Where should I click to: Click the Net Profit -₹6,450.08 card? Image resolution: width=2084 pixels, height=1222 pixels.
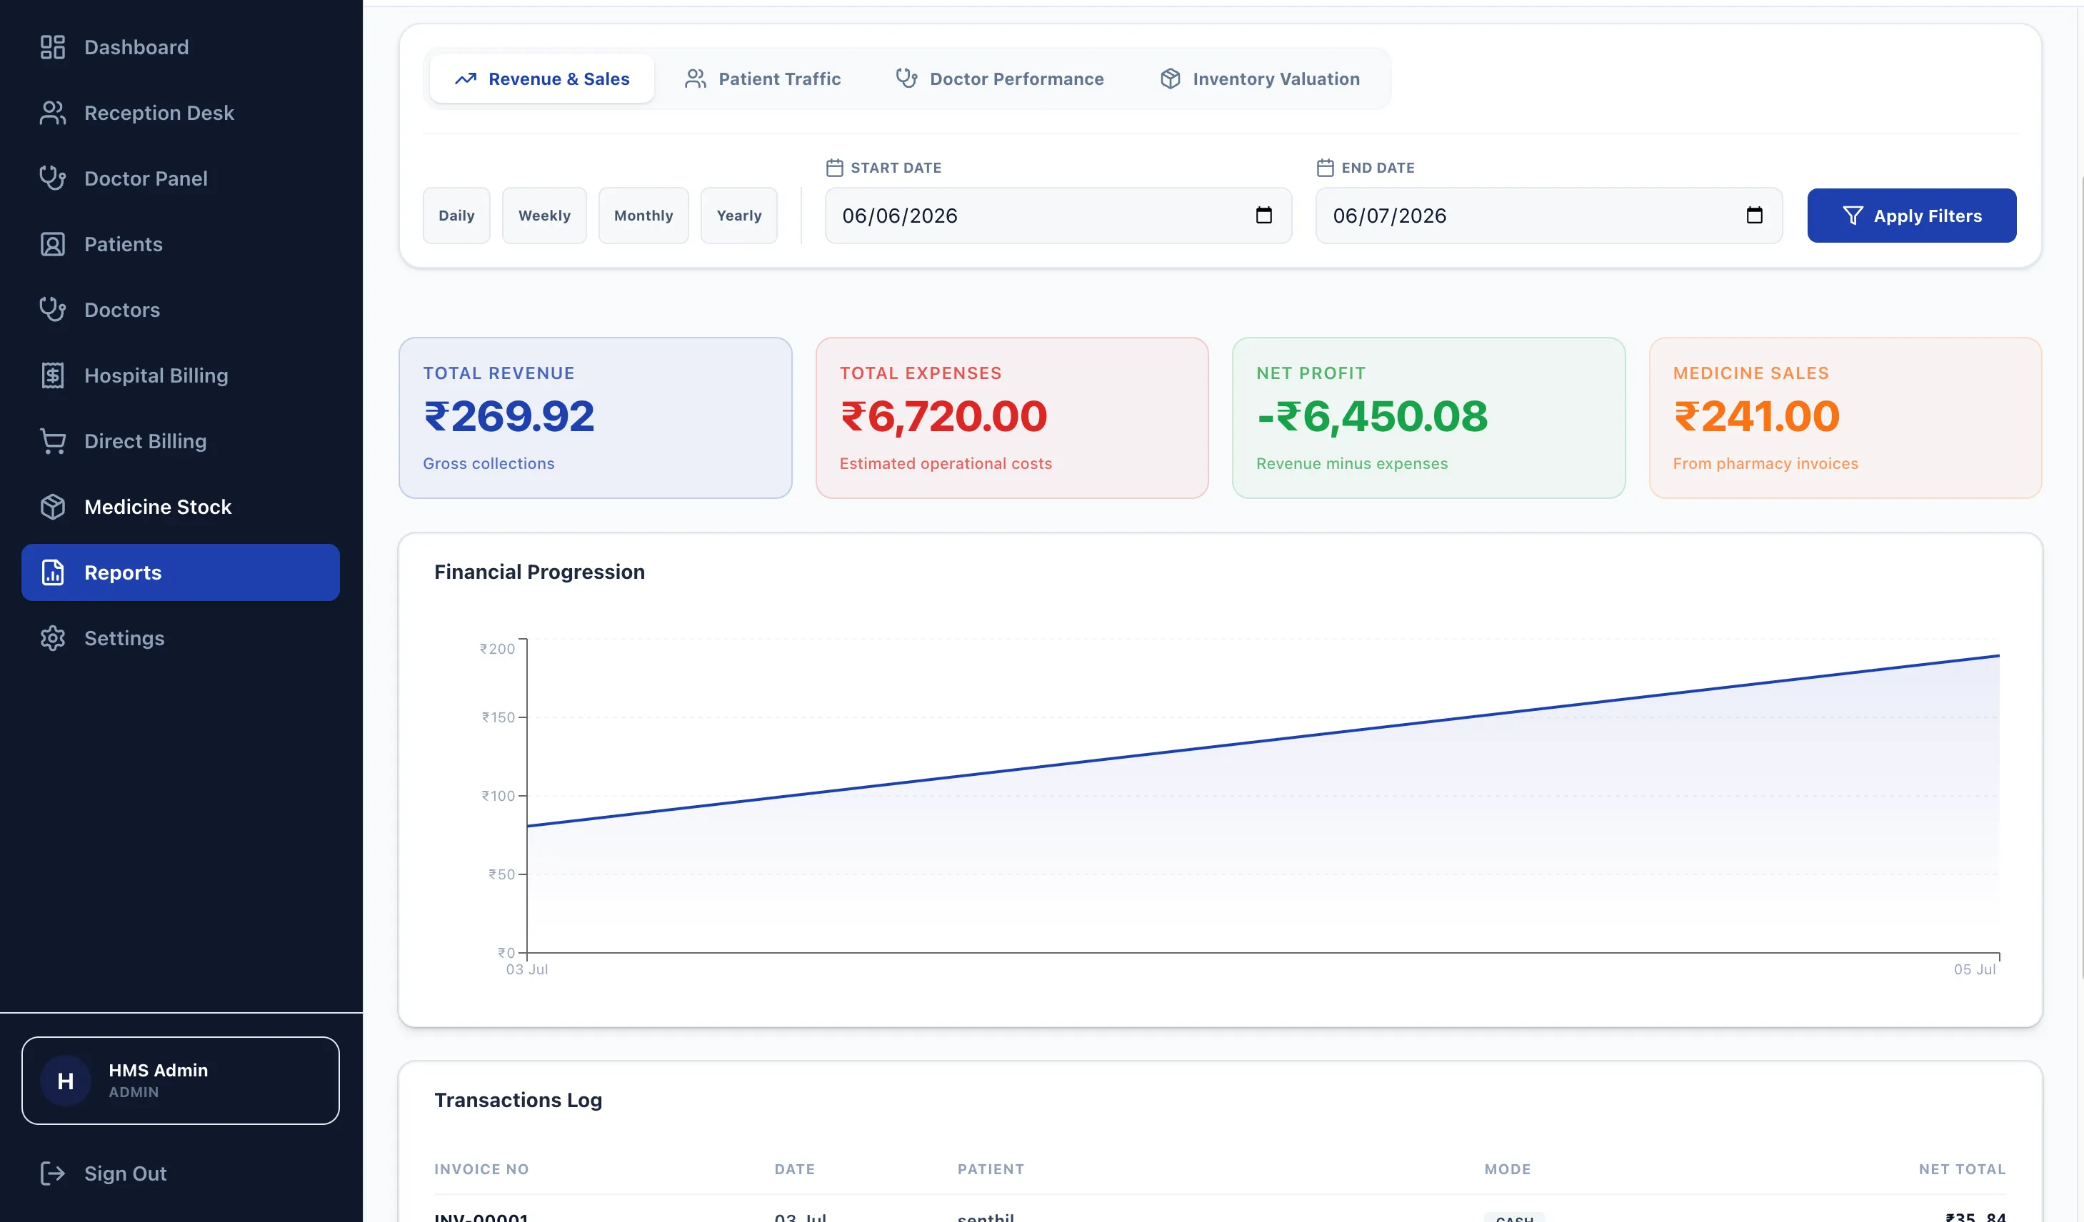point(1428,418)
